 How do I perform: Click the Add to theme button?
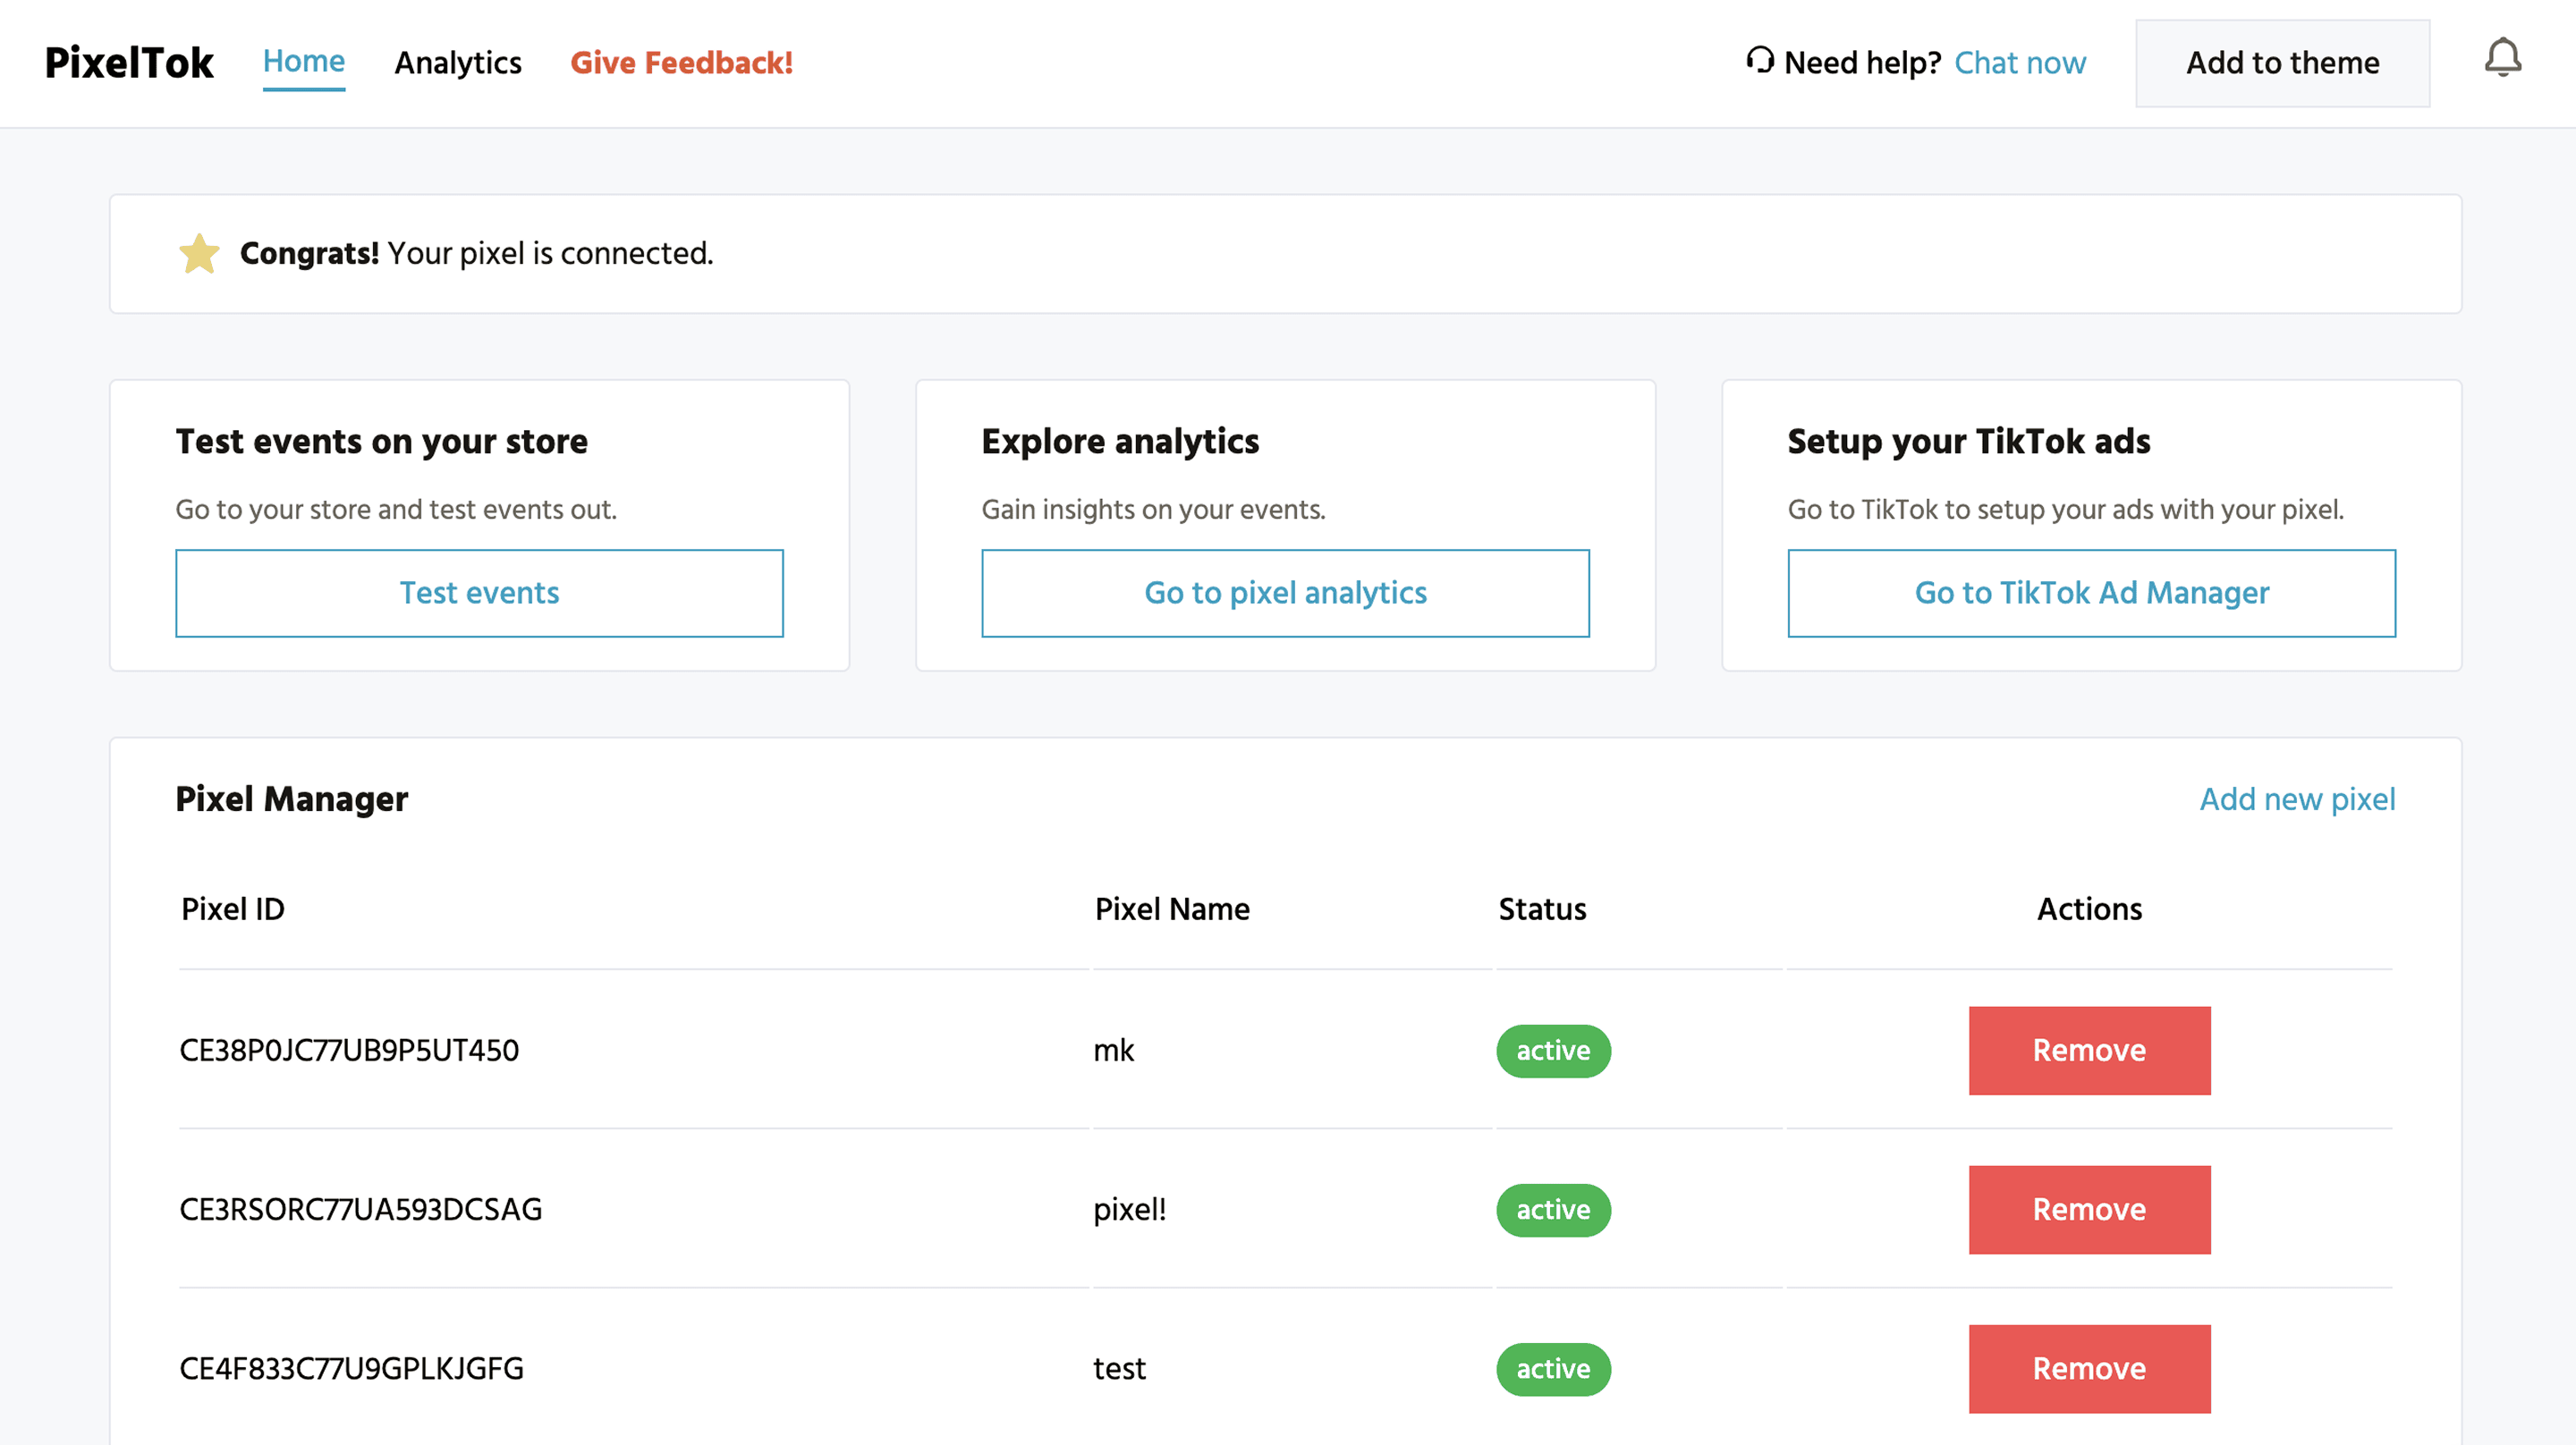click(2283, 63)
